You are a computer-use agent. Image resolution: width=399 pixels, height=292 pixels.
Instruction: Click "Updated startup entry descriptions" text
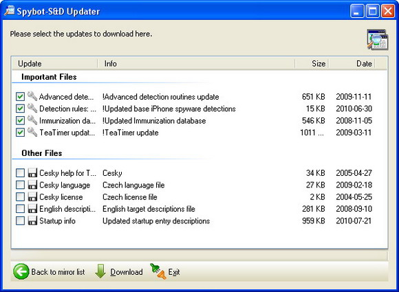tap(156, 221)
